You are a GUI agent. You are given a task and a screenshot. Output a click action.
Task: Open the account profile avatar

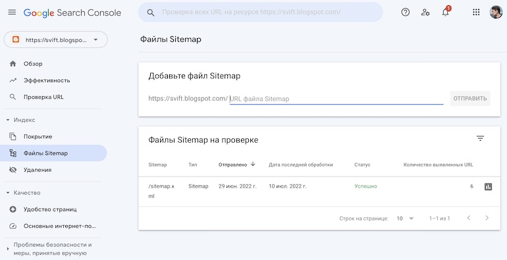coord(496,13)
